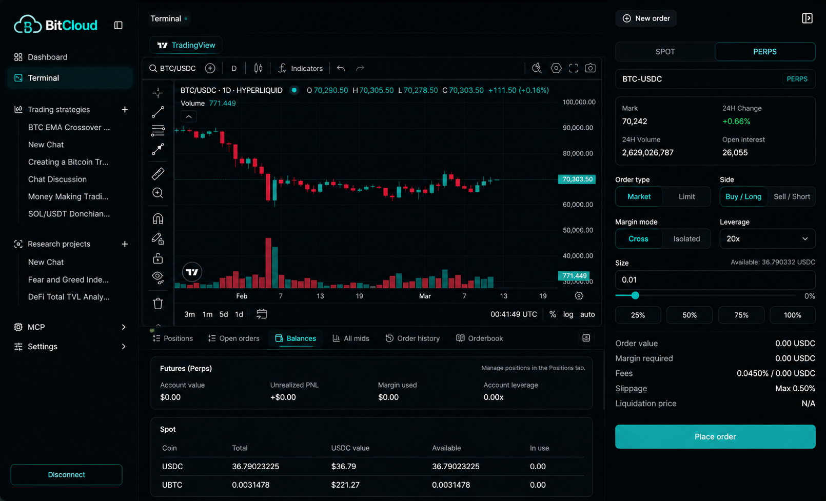Open the Orderbook tab

[x=479, y=338]
